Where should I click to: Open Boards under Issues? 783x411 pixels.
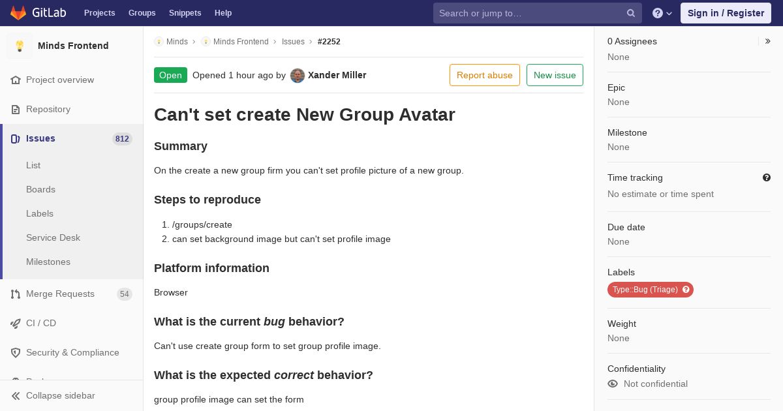click(40, 189)
